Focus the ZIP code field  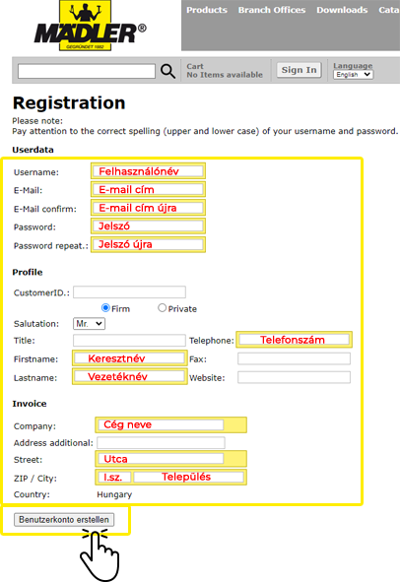(114, 477)
